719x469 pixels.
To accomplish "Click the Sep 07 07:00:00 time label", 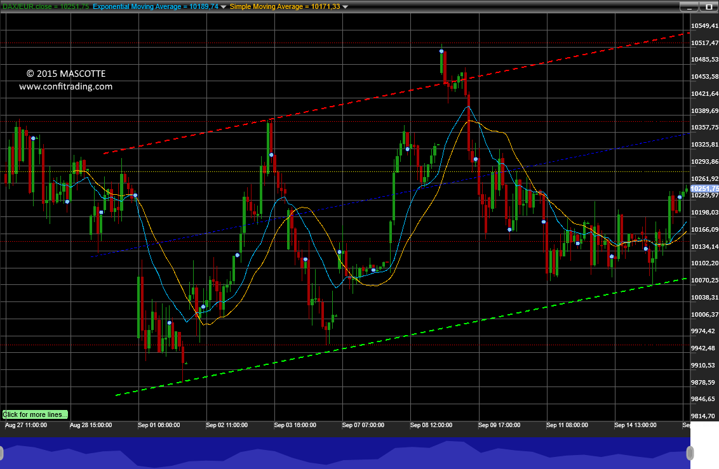I will (x=363, y=425).
